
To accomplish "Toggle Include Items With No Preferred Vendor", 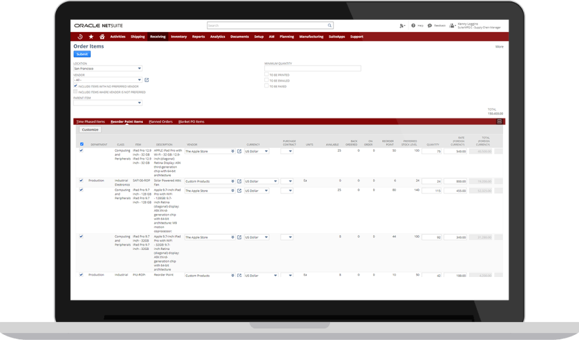I will coord(75,86).
